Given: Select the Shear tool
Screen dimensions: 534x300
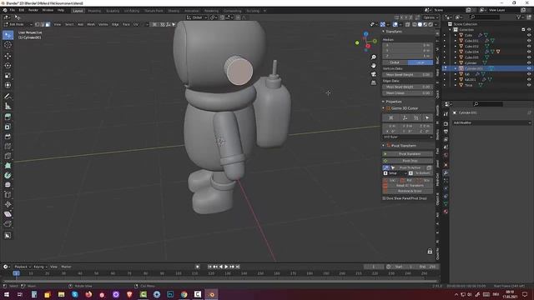Looking at the screenshot, I should (8, 214).
